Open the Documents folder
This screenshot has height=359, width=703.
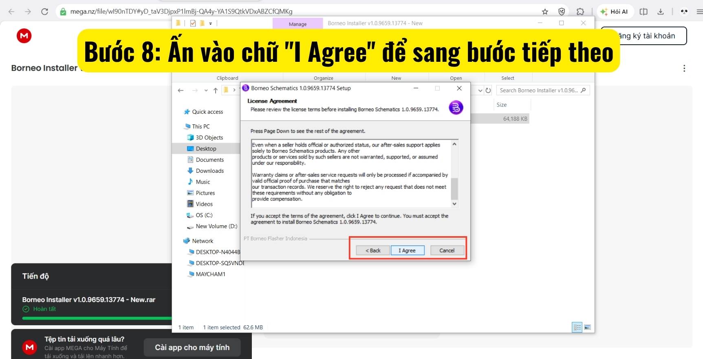coord(209,160)
